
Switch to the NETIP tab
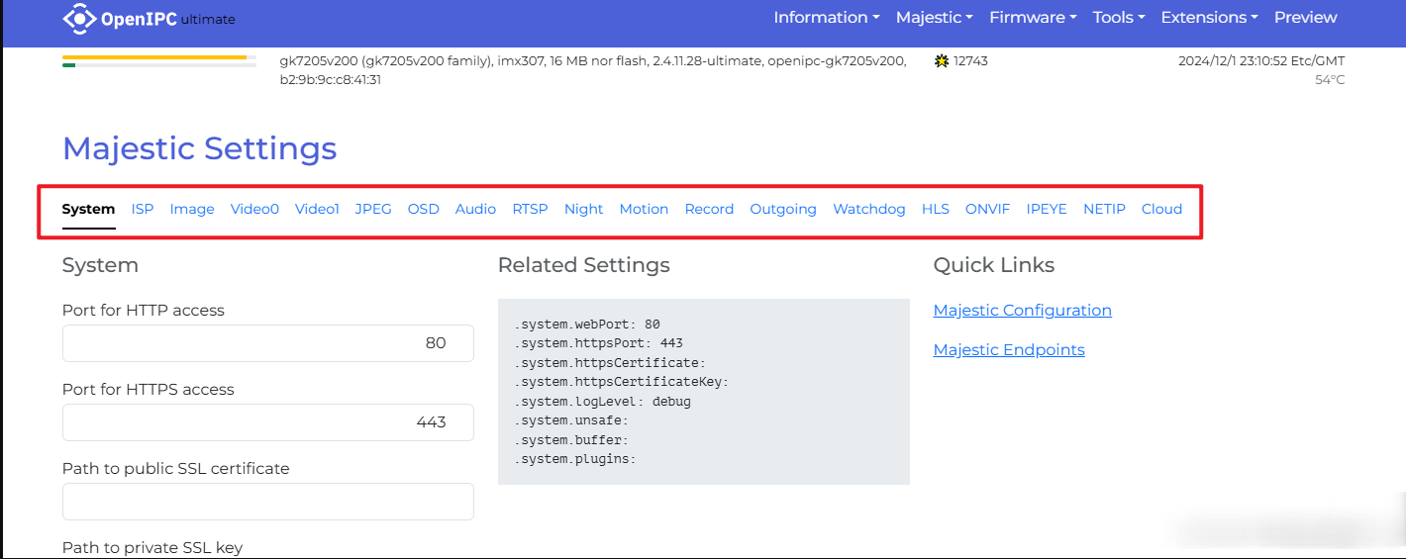pyautogui.click(x=1104, y=209)
